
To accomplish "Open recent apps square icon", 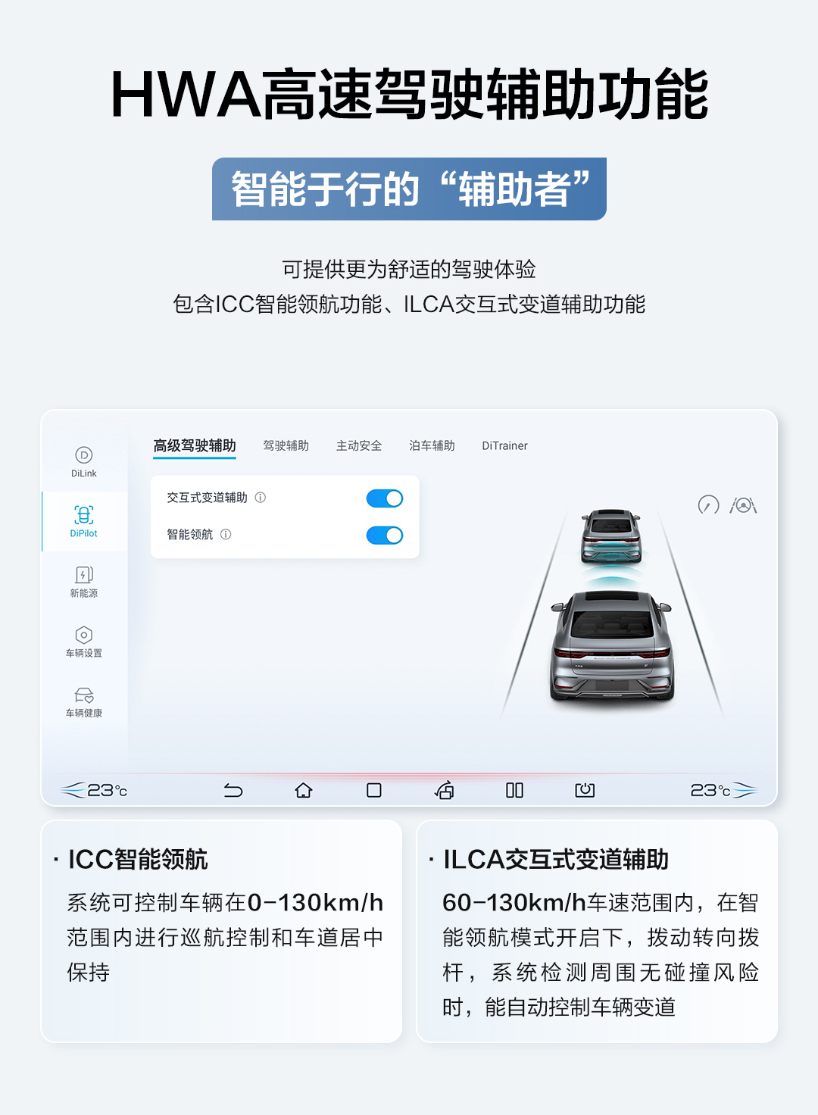I will point(374,791).
